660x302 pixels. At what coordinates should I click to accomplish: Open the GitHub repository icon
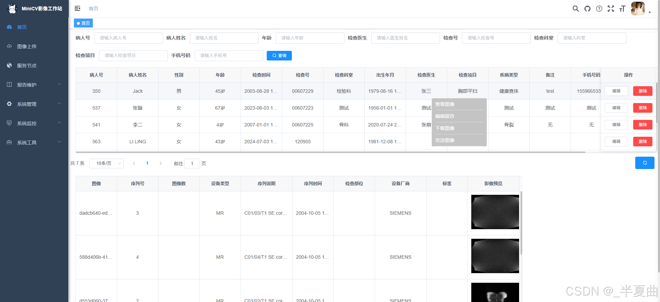(x=587, y=9)
